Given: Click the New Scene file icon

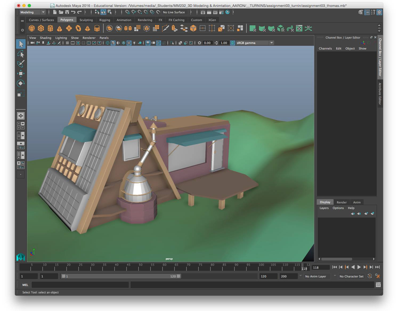Looking at the screenshot, I should tap(55, 12).
